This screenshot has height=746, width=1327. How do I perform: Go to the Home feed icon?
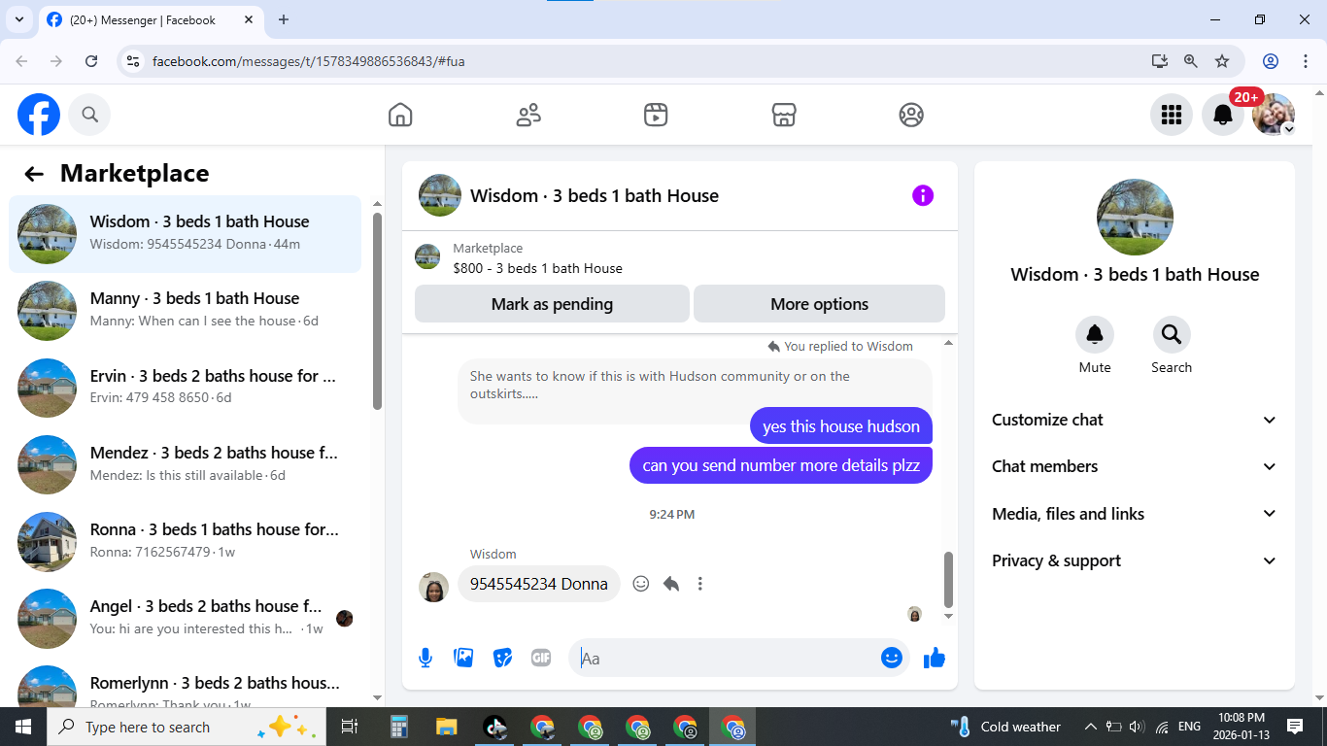click(400, 115)
